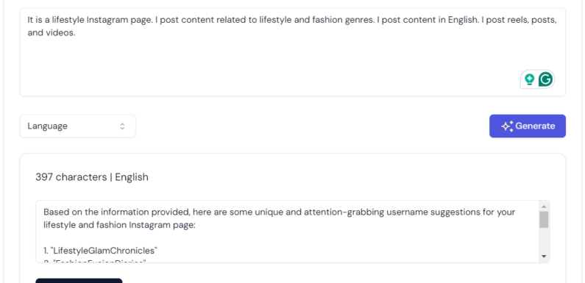Click the lightbulb suggestion icon

tap(529, 79)
